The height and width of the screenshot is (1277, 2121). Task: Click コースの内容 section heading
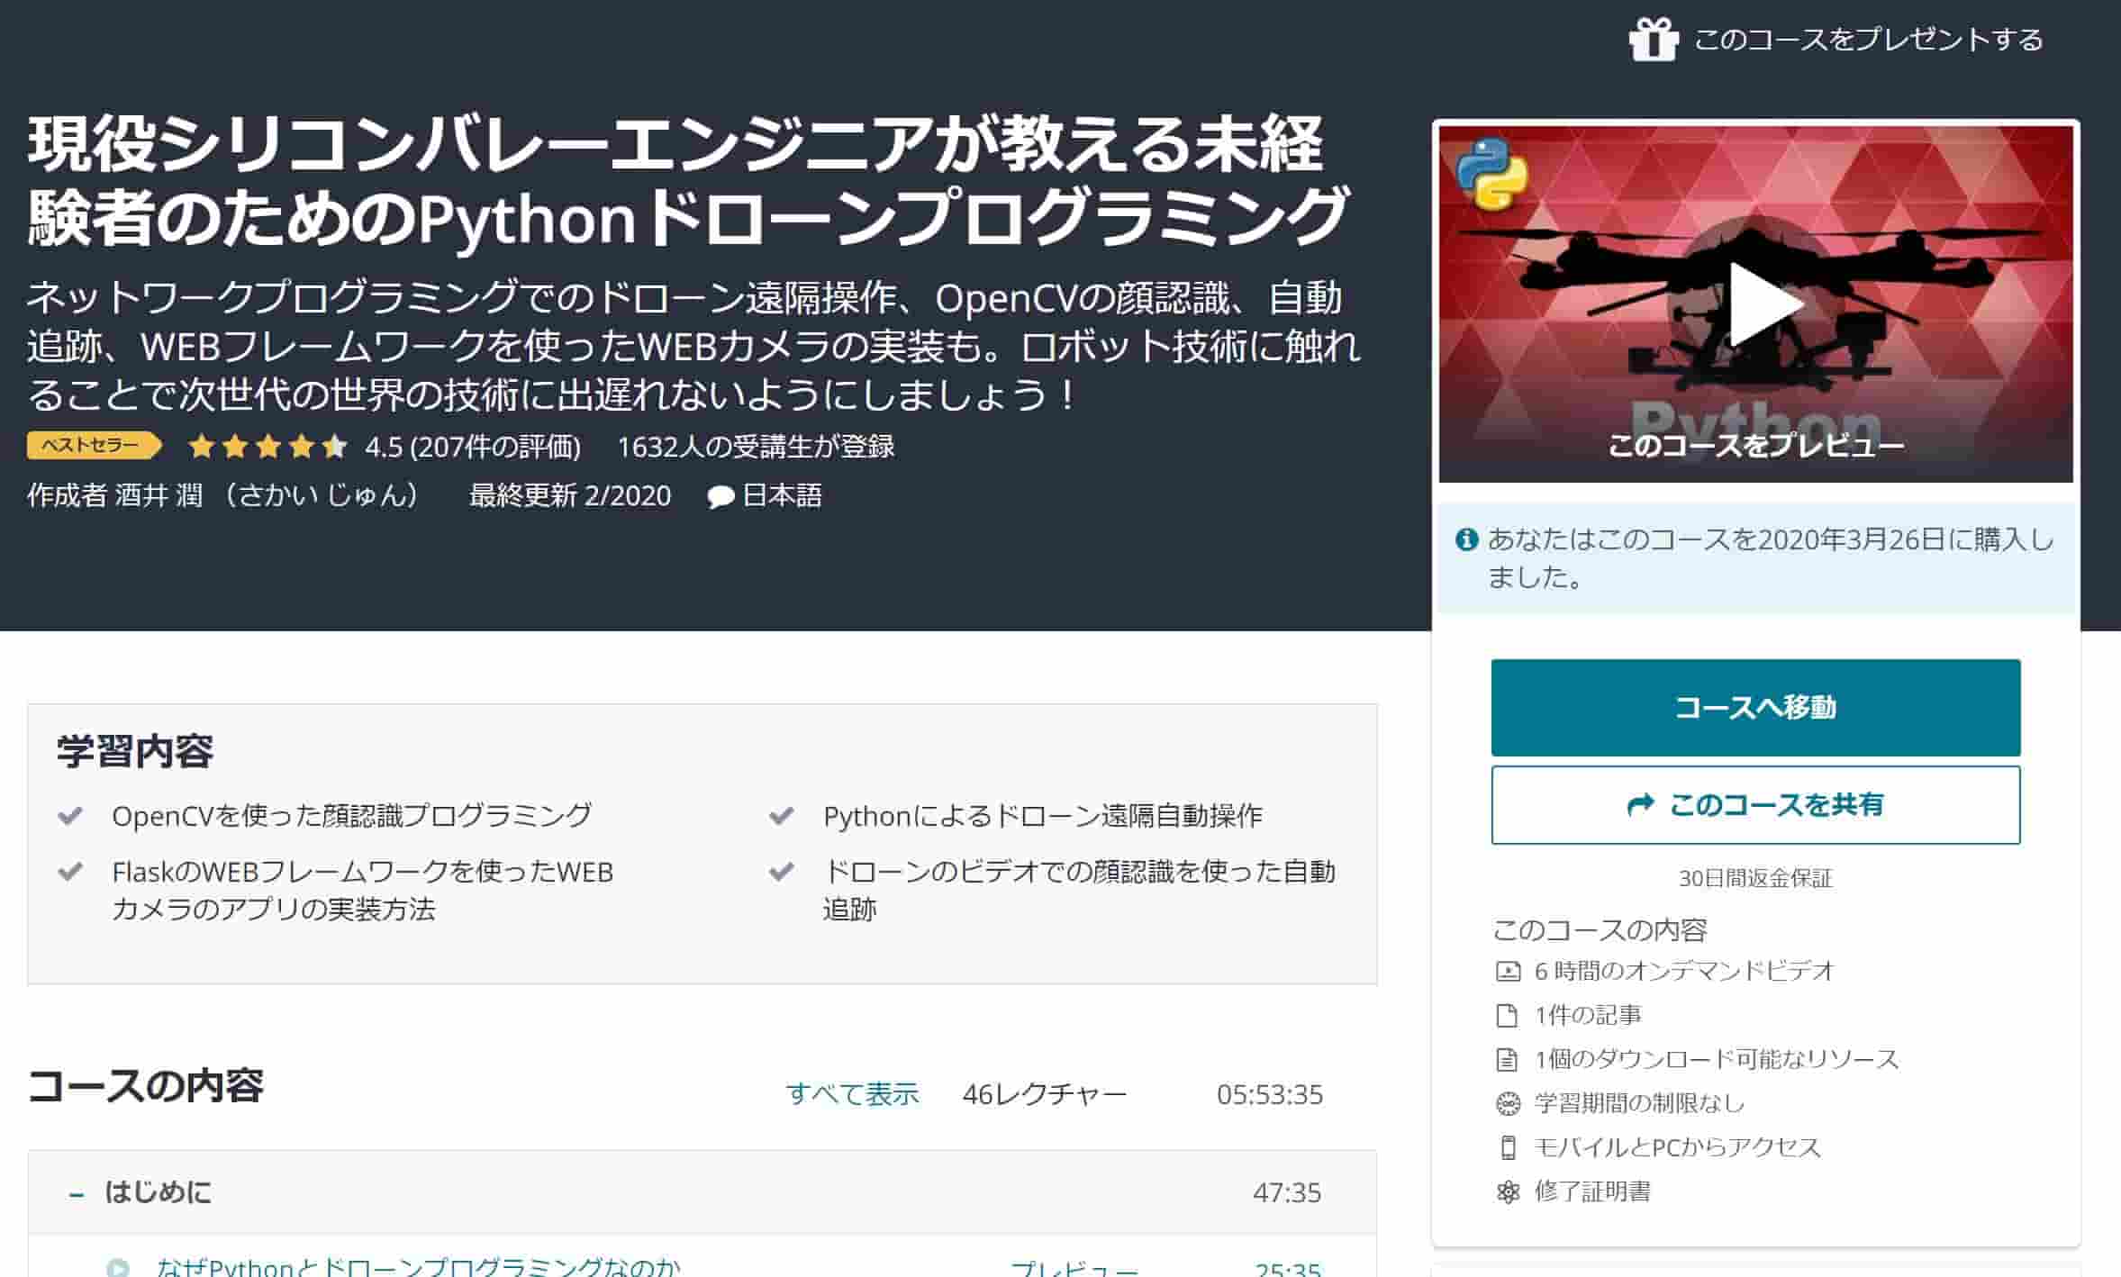(x=145, y=1086)
